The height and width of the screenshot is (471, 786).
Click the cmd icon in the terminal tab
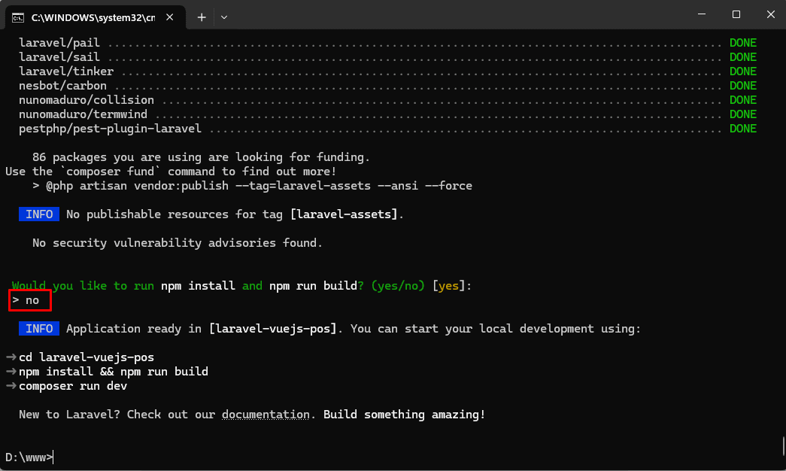click(x=17, y=16)
